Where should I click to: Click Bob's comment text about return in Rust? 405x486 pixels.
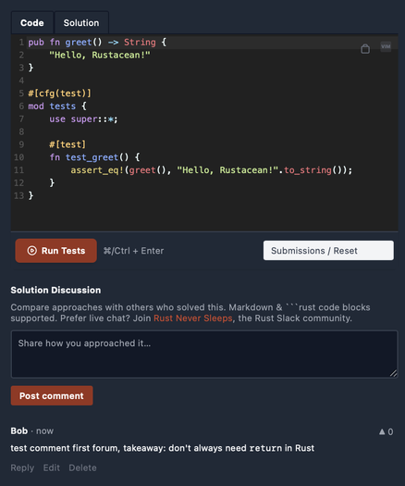(x=163, y=448)
